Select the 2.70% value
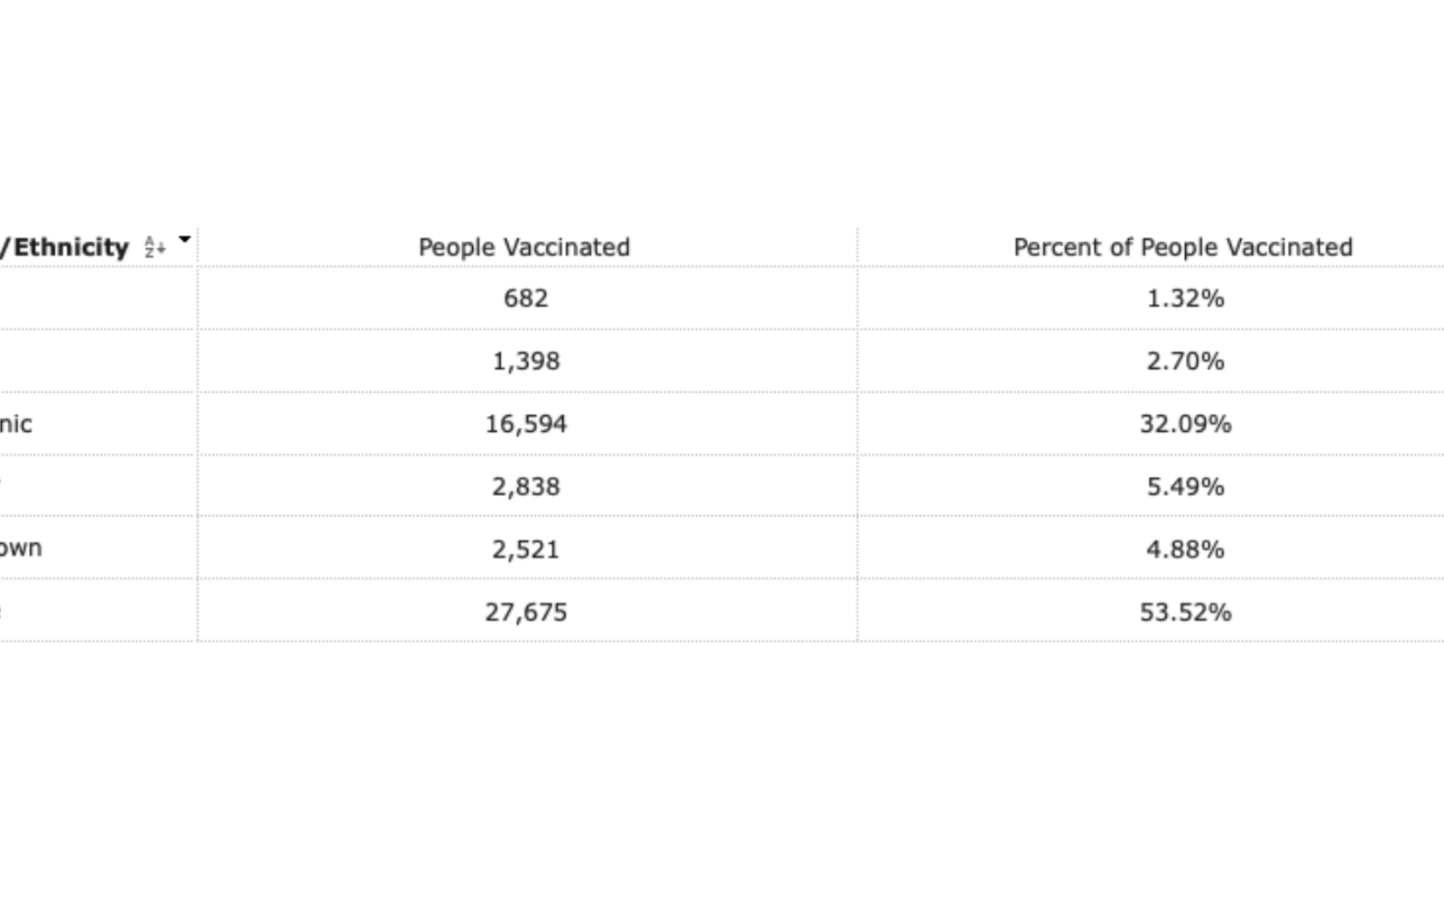The height and width of the screenshot is (902, 1444). point(1187,361)
